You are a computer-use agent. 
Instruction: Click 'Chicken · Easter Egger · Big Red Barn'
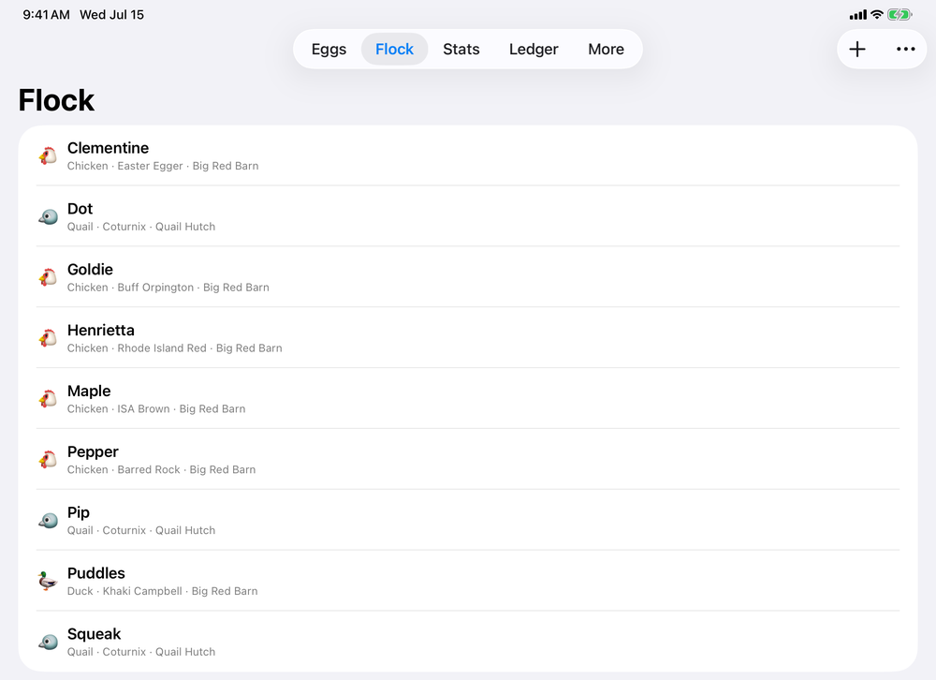[163, 166]
